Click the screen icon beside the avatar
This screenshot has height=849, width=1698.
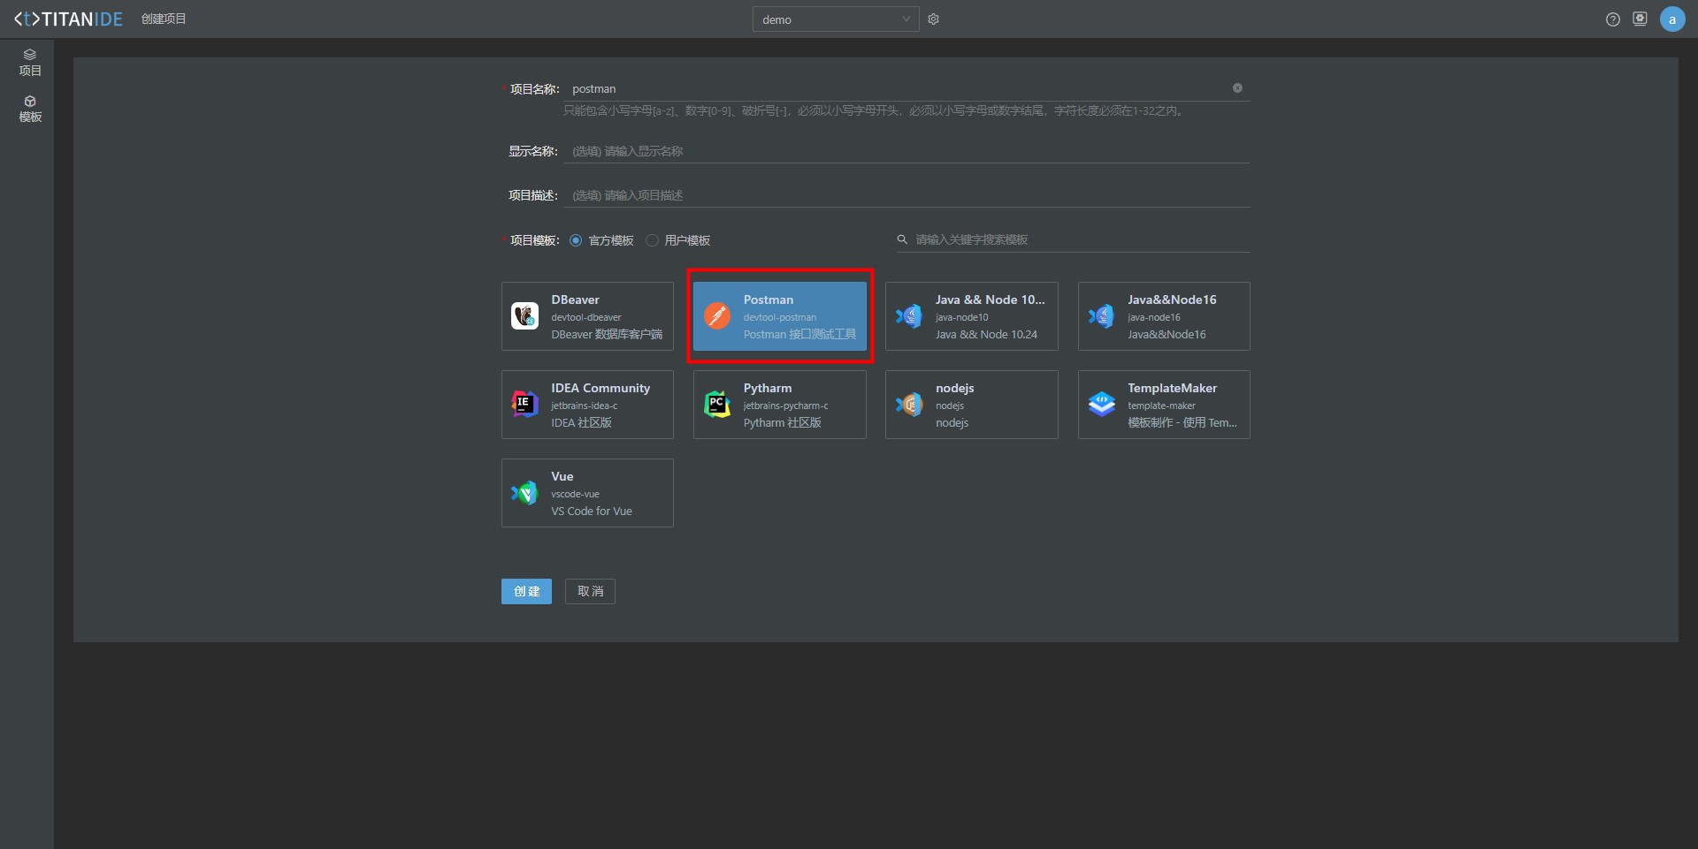[1641, 19]
